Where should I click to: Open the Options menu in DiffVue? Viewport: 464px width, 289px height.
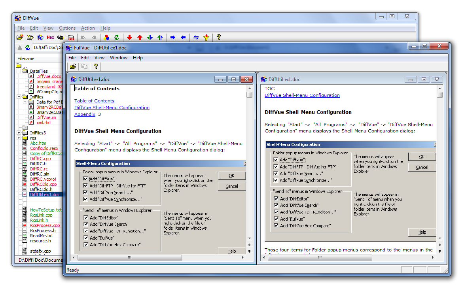(67, 28)
